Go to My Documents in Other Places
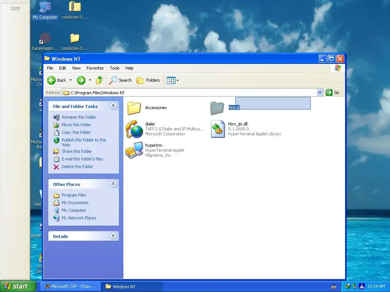This screenshot has width=390, height=292. coord(75,203)
